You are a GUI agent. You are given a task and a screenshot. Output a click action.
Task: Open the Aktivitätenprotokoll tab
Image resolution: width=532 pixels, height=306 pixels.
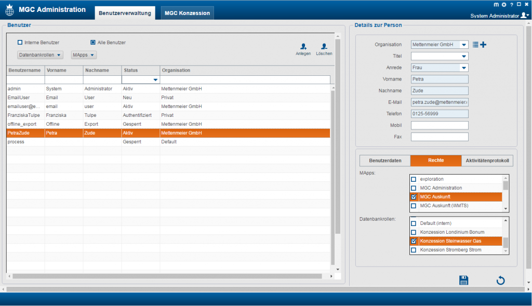tap(487, 161)
